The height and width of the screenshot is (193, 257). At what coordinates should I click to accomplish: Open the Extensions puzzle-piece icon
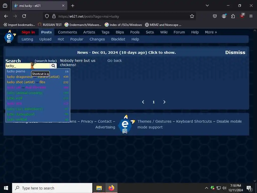coord(233,16)
